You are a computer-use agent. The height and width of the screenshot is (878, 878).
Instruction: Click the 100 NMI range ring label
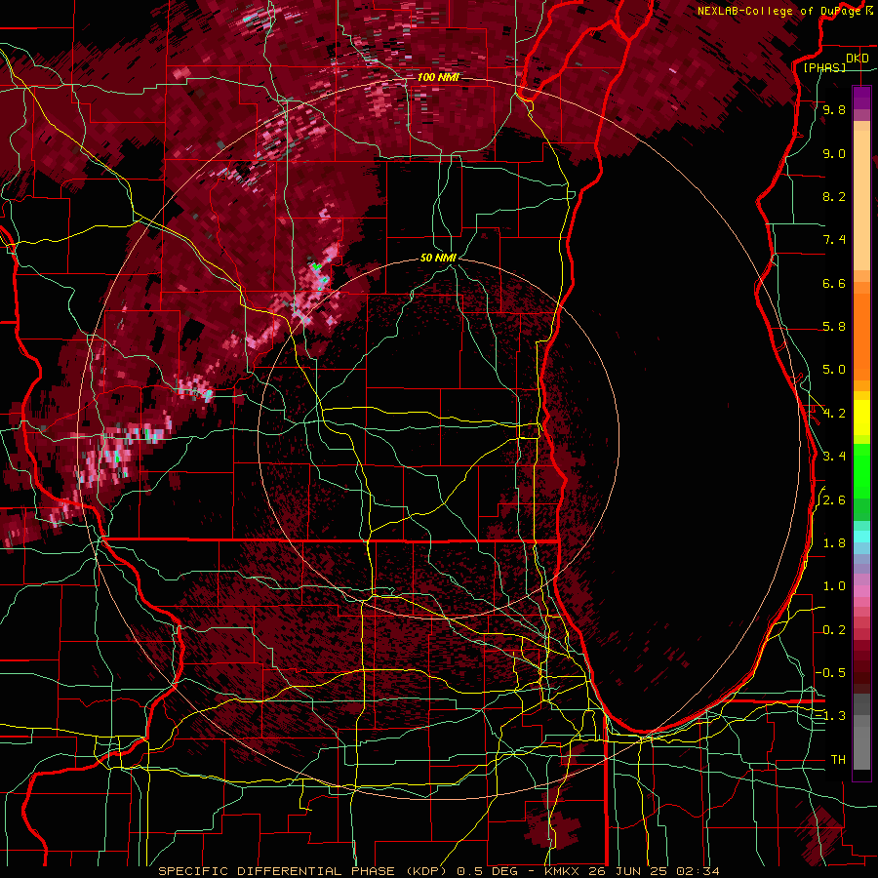click(x=438, y=77)
